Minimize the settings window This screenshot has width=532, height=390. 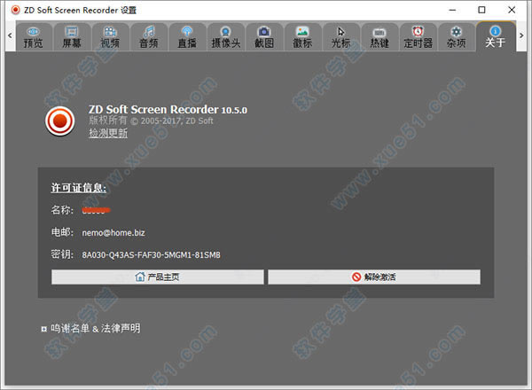click(x=452, y=10)
